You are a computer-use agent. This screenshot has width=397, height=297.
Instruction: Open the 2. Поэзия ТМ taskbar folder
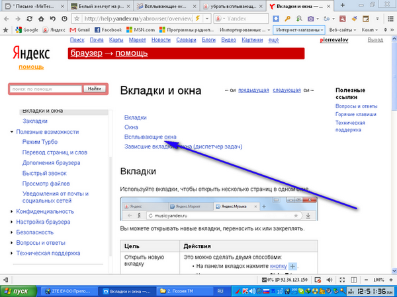pos(183,292)
